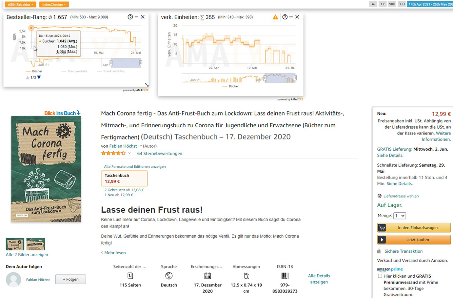
Task: Open the IndexChecker dropdown
Action: point(54,5)
